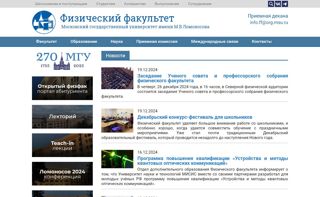Open the search icon in top bar
The width and height of the screenshot is (320, 197).
coord(271,4)
